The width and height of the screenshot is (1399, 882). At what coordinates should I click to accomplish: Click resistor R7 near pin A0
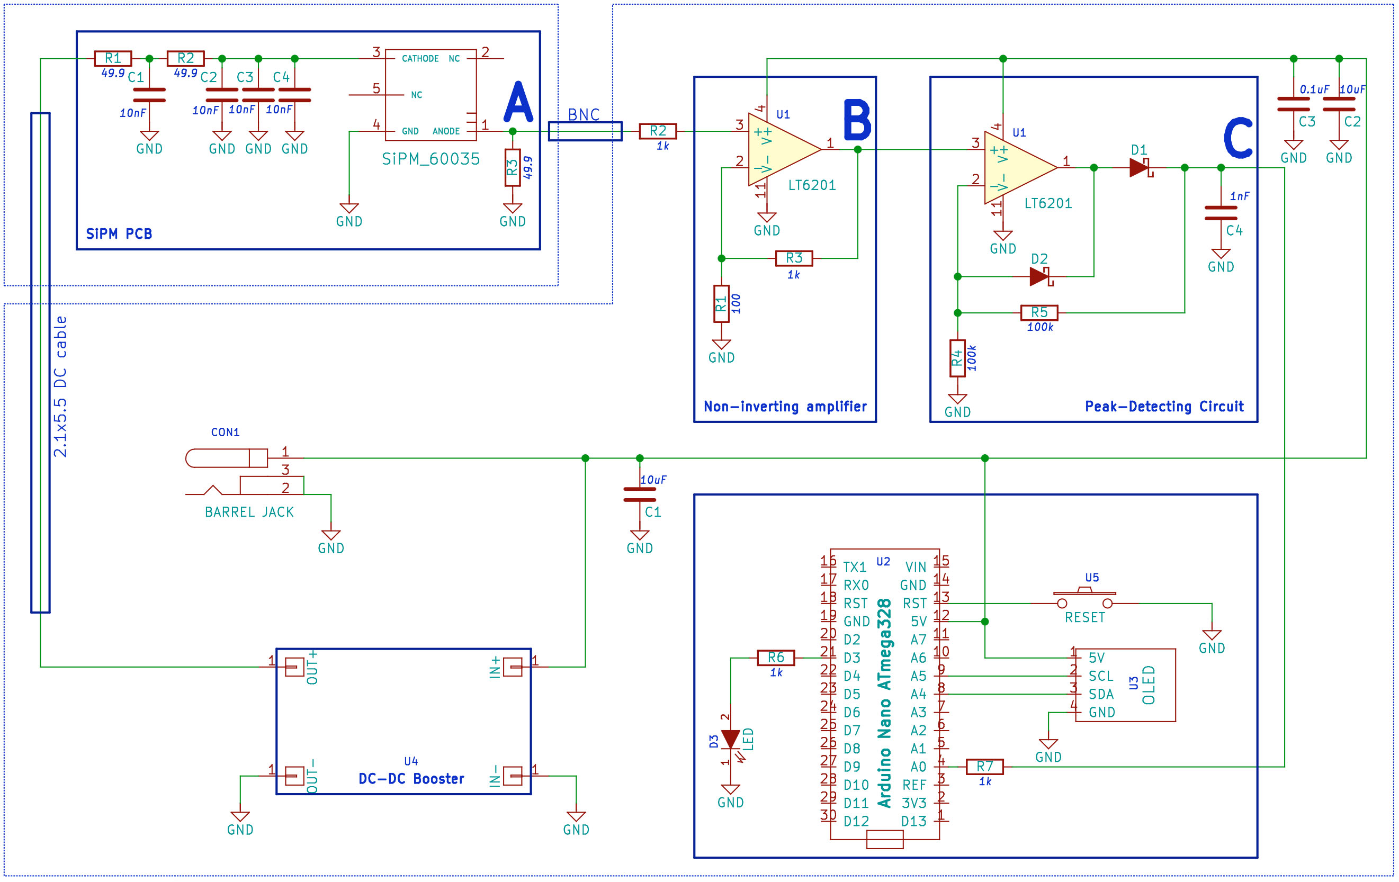tap(985, 767)
